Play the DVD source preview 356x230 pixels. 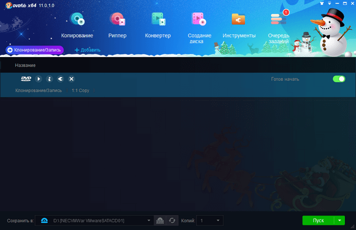click(x=38, y=79)
